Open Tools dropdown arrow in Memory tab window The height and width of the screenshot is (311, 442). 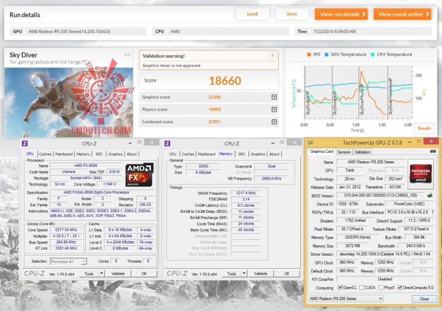[244, 273]
